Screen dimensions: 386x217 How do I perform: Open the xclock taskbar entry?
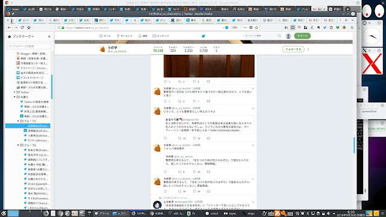[x=212, y=213]
